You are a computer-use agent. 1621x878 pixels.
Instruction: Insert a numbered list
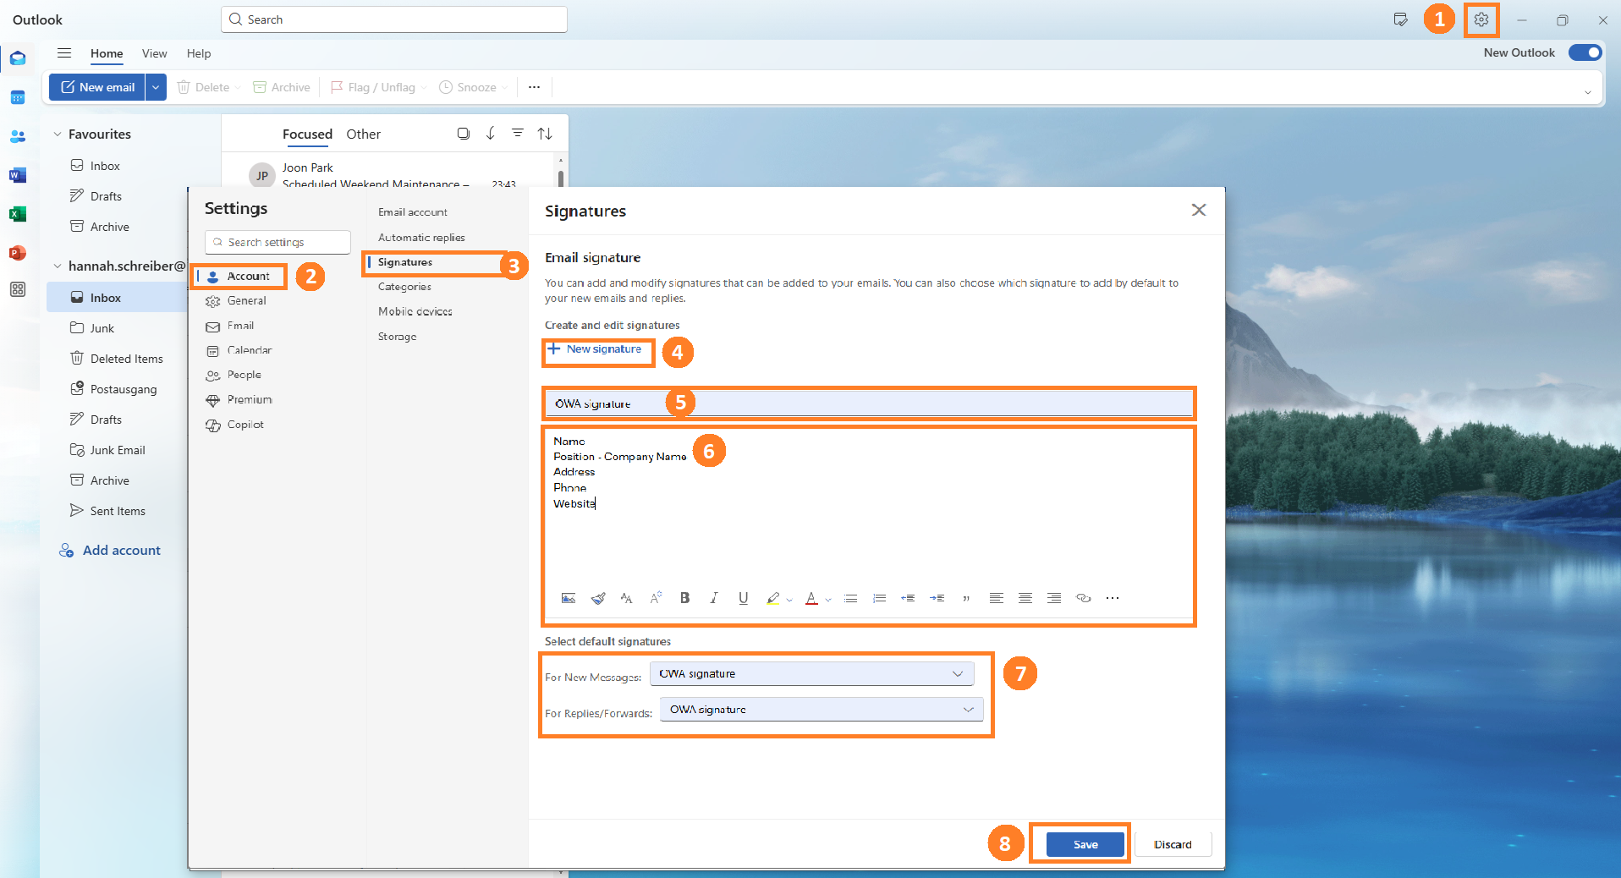coord(880,598)
